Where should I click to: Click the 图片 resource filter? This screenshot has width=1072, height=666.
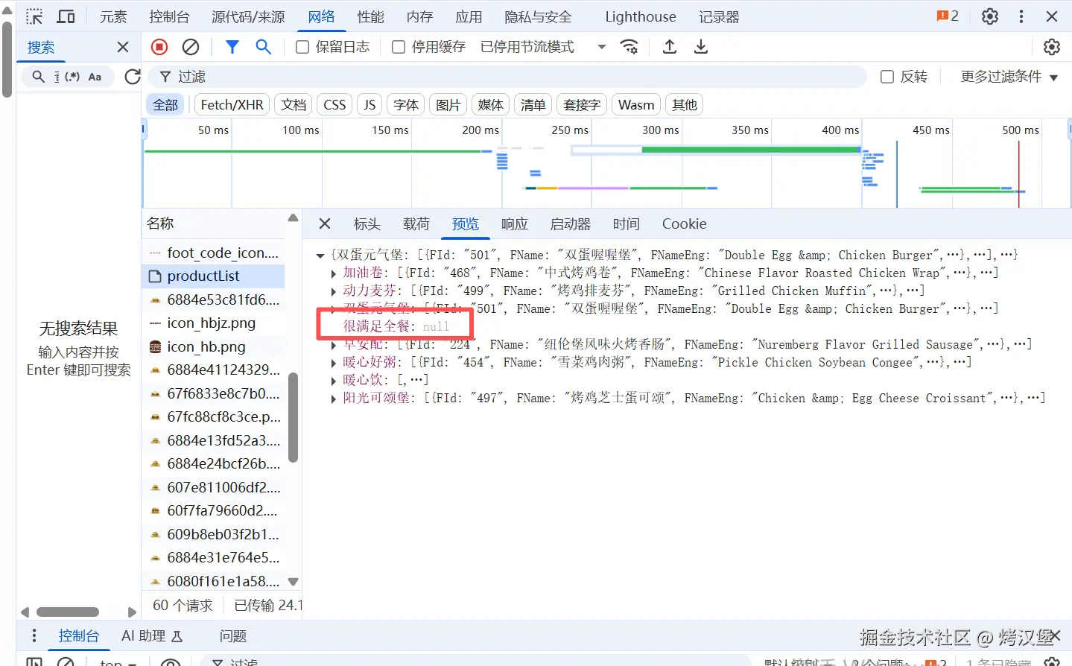[x=447, y=104]
